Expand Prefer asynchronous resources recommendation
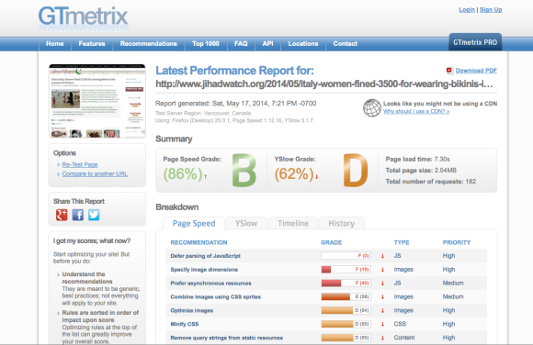Viewport: 533px width, 345px height. point(210,284)
